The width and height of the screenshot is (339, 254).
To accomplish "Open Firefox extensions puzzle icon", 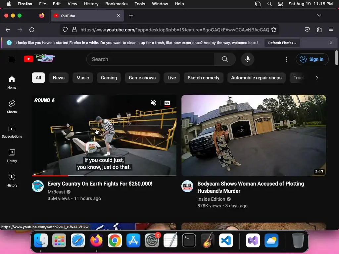I will (x=319, y=29).
